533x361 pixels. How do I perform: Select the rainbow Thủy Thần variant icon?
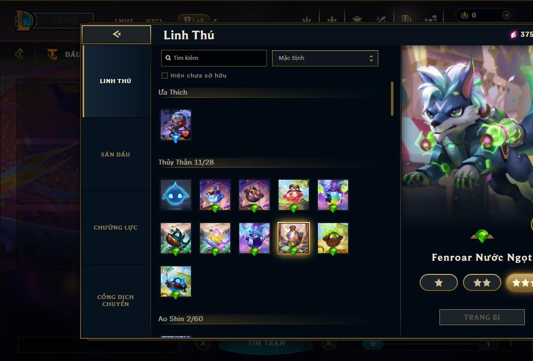333,195
